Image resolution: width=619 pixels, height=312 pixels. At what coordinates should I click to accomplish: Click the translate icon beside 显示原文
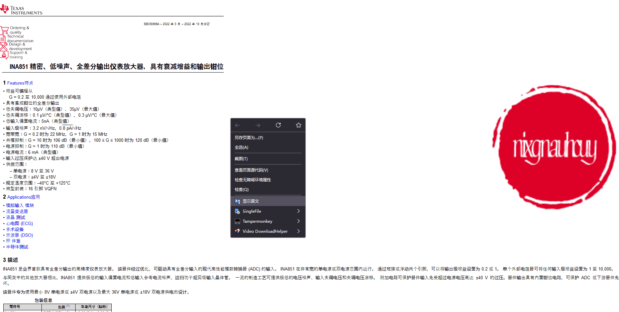(x=237, y=201)
